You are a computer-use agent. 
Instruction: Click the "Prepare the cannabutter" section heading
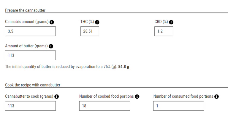click(25, 10)
